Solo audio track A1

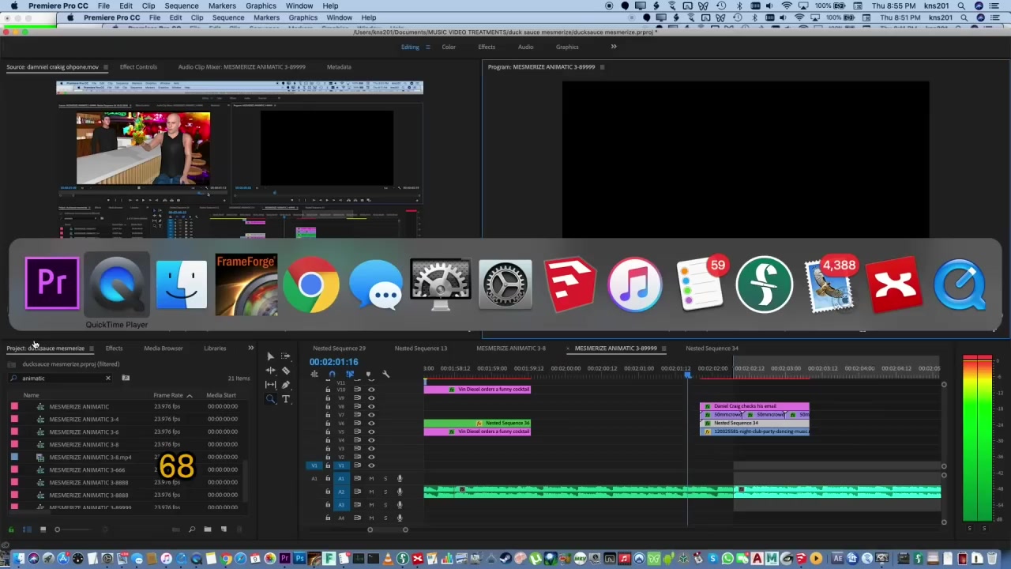tap(385, 479)
